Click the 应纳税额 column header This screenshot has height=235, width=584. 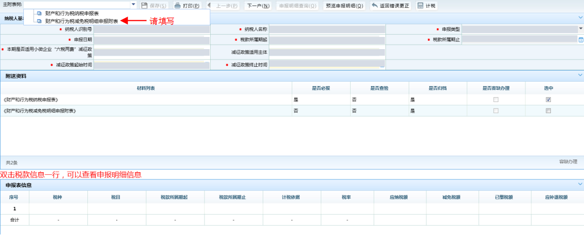point(400,197)
